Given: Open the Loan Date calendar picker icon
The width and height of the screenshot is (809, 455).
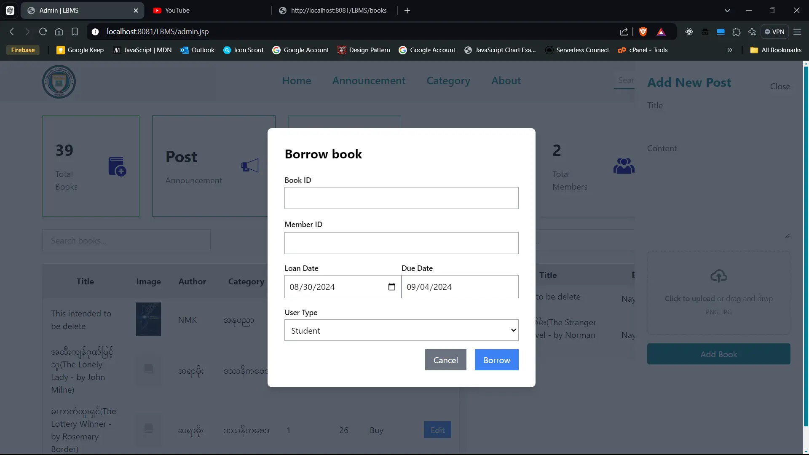Looking at the screenshot, I should coord(391,287).
